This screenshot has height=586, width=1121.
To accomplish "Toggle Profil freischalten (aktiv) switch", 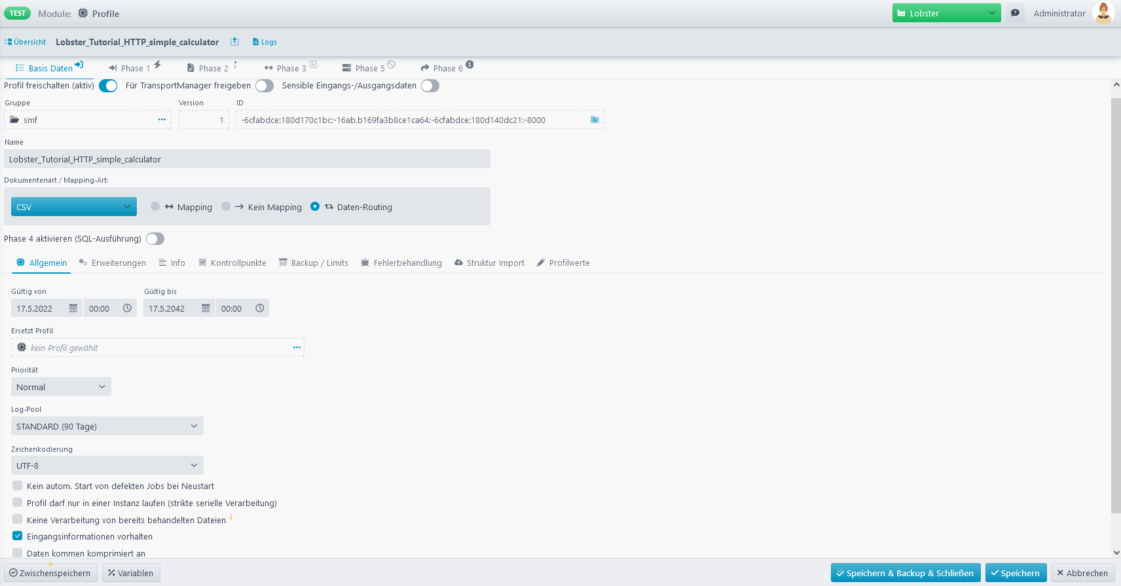I will click(108, 86).
